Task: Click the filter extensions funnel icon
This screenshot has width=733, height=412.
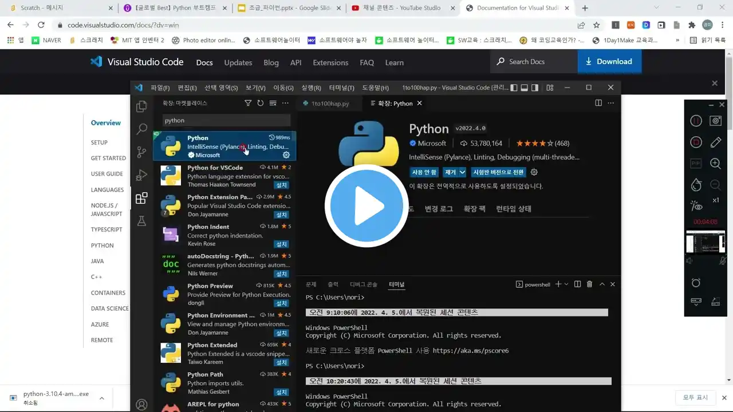Action: [248, 103]
